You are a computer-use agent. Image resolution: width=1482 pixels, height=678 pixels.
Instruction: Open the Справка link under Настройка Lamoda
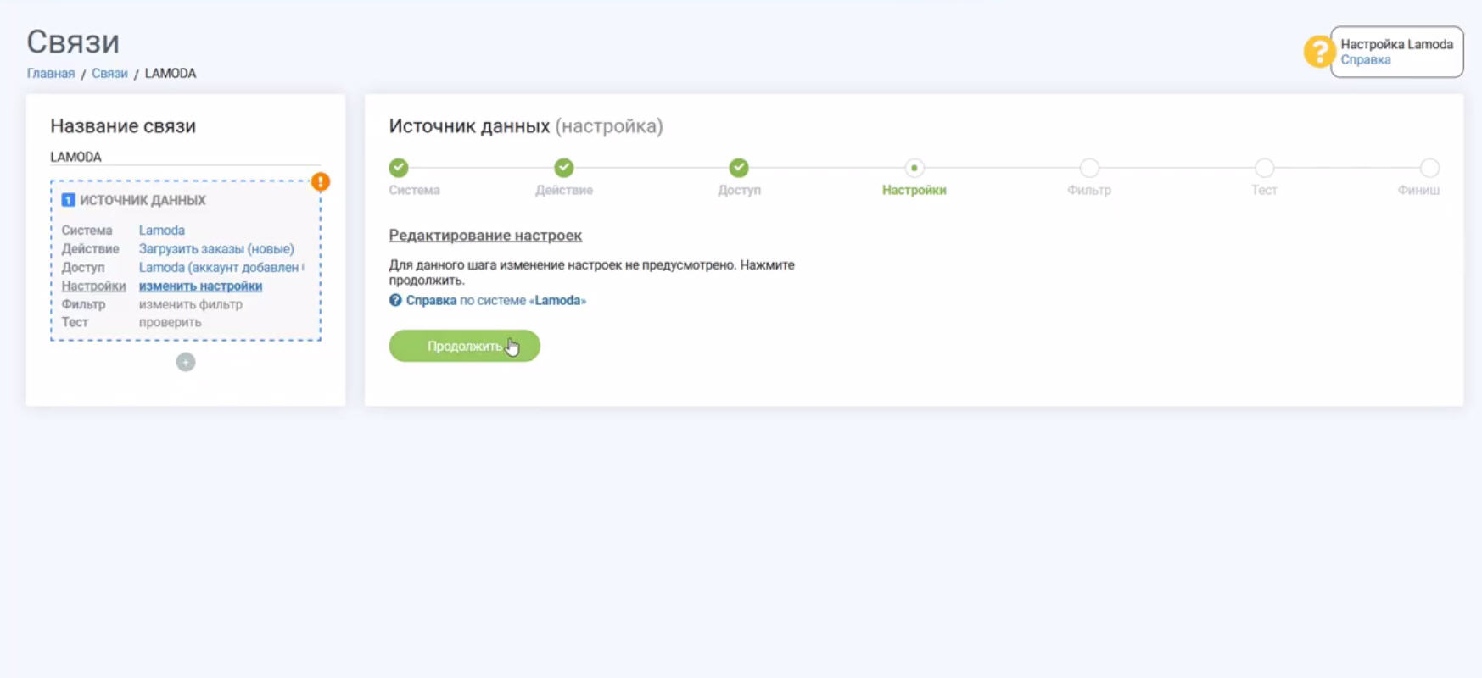(x=1366, y=59)
